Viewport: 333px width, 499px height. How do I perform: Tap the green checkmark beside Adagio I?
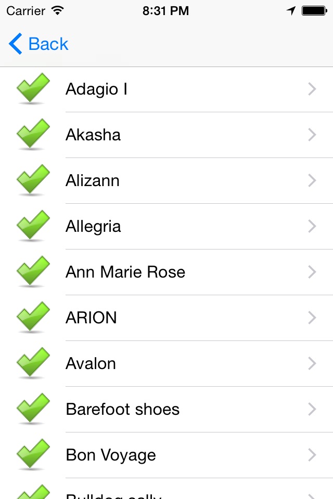pyautogui.click(x=33, y=89)
